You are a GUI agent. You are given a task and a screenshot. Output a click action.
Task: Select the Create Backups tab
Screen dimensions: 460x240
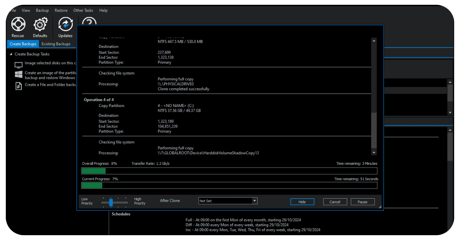coord(23,44)
